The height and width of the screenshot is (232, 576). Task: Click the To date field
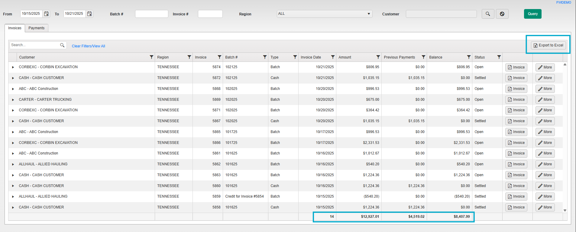[75, 14]
